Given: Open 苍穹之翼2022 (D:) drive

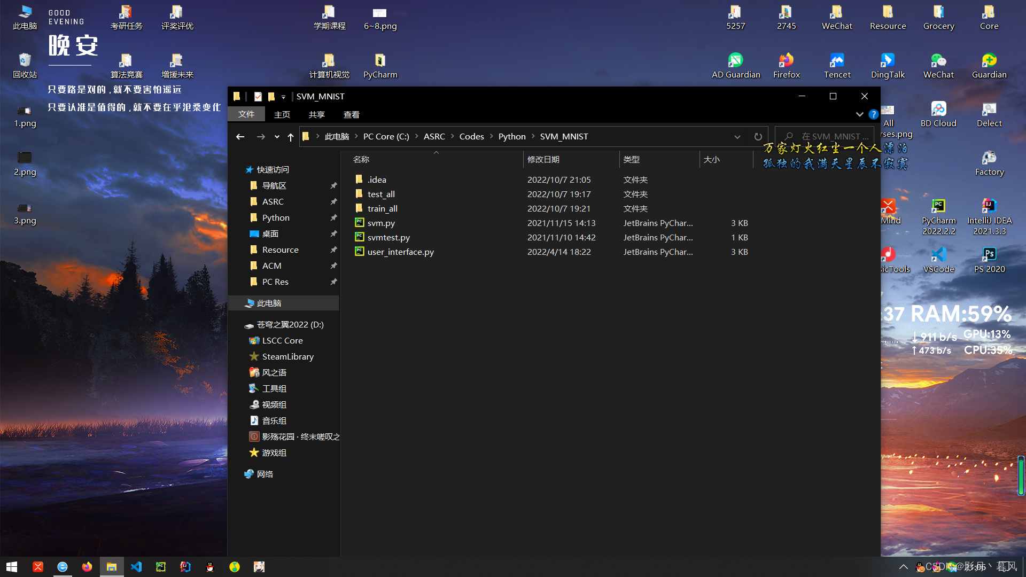Looking at the screenshot, I should tap(290, 324).
